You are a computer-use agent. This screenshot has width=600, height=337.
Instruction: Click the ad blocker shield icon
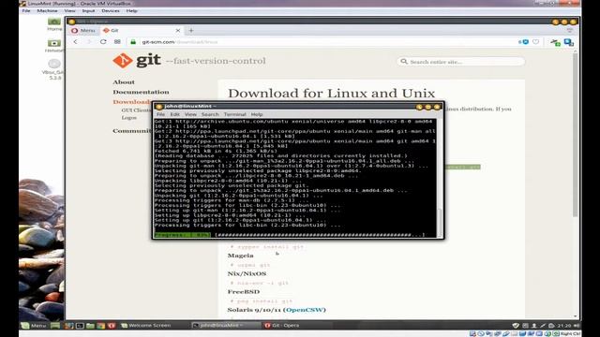(x=525, y=42)
